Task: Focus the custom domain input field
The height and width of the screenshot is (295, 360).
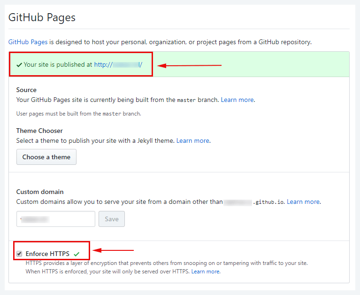Action: click(56, 219)
